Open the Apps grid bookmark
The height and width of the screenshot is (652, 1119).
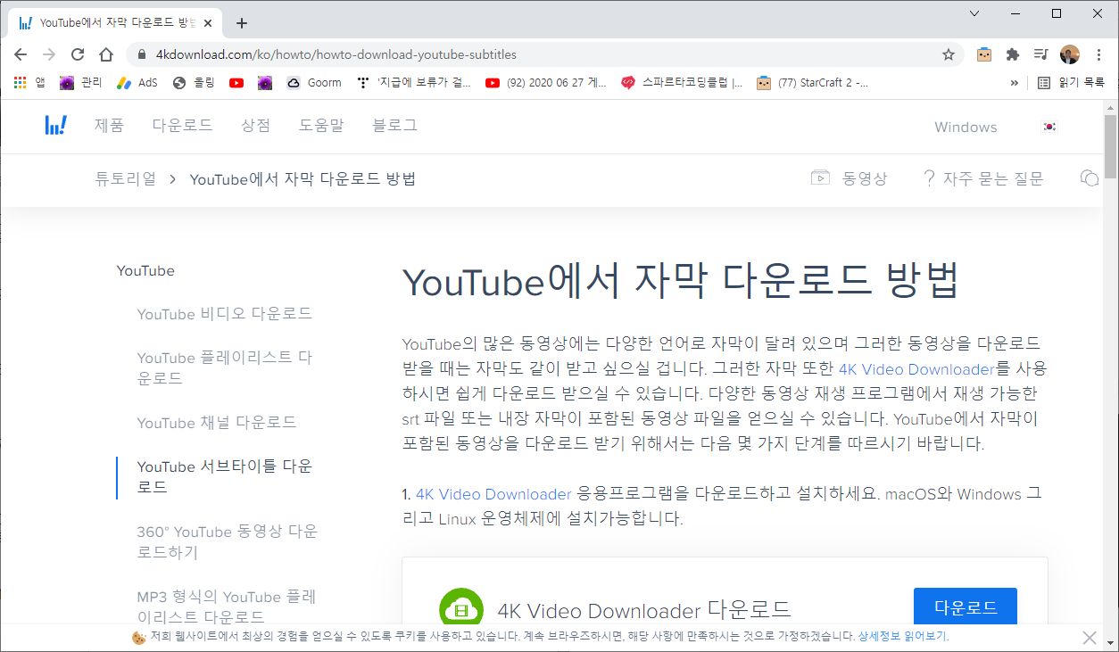tap(29, 82)
